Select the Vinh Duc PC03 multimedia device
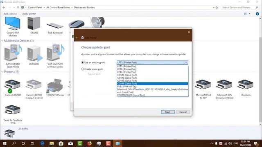 pos(55,53)
